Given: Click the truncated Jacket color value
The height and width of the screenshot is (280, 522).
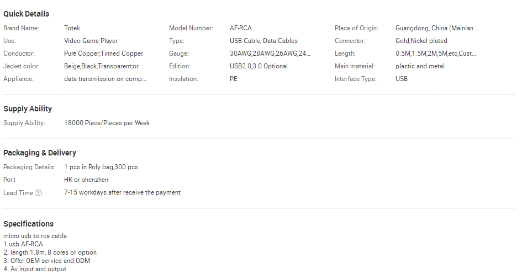Looking at the screenshot, I should pos(104,66).
